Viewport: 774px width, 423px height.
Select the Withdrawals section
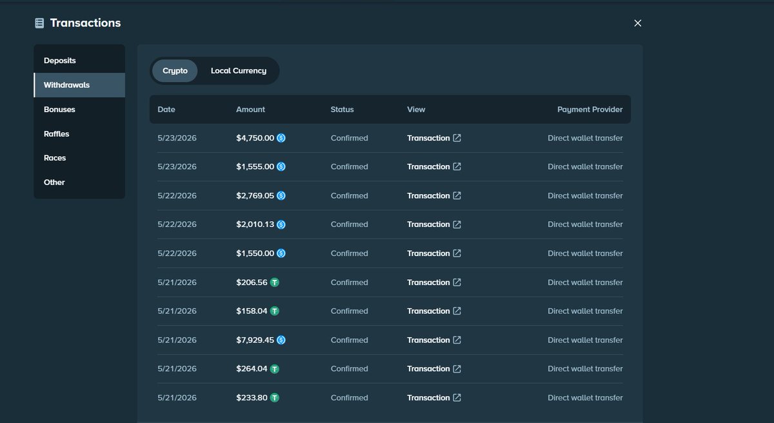(79, 85)
